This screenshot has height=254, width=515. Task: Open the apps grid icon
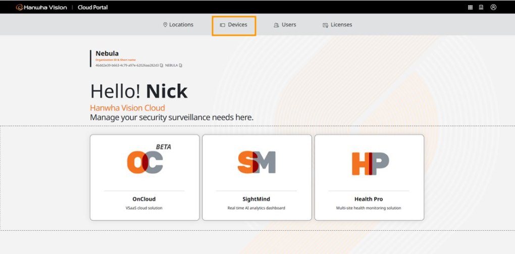[470, 7]
